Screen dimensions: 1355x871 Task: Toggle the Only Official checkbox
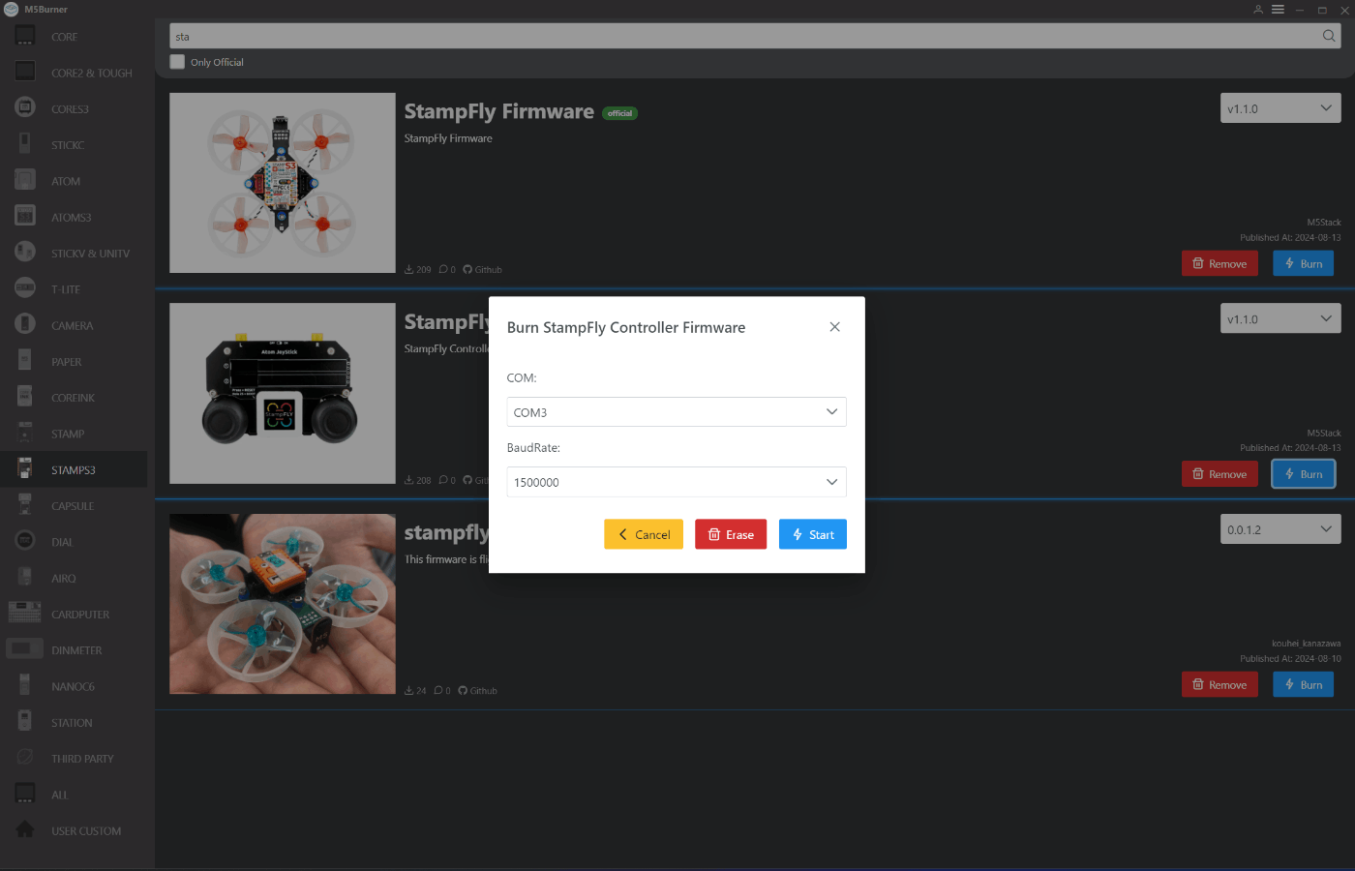177,62
